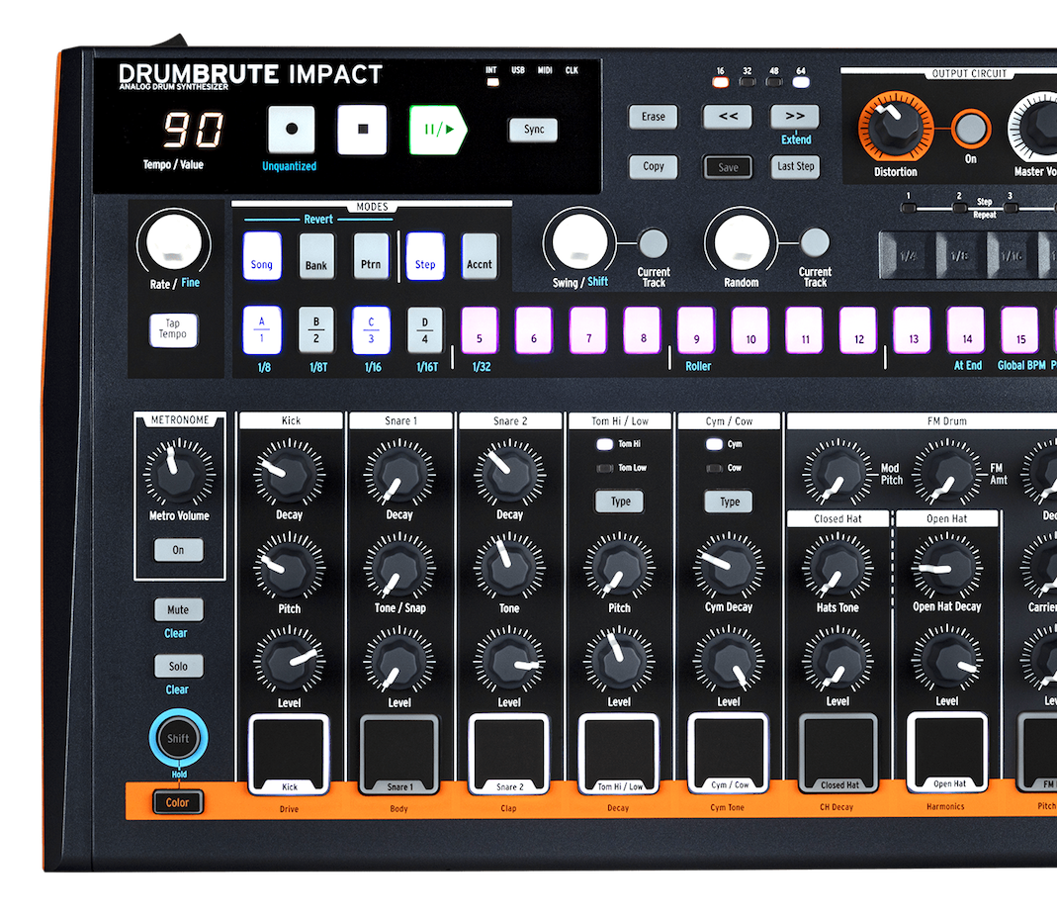Tap the Closed Hat pad
Viewport: 1057px width, 917px height.
click(837, 753)
